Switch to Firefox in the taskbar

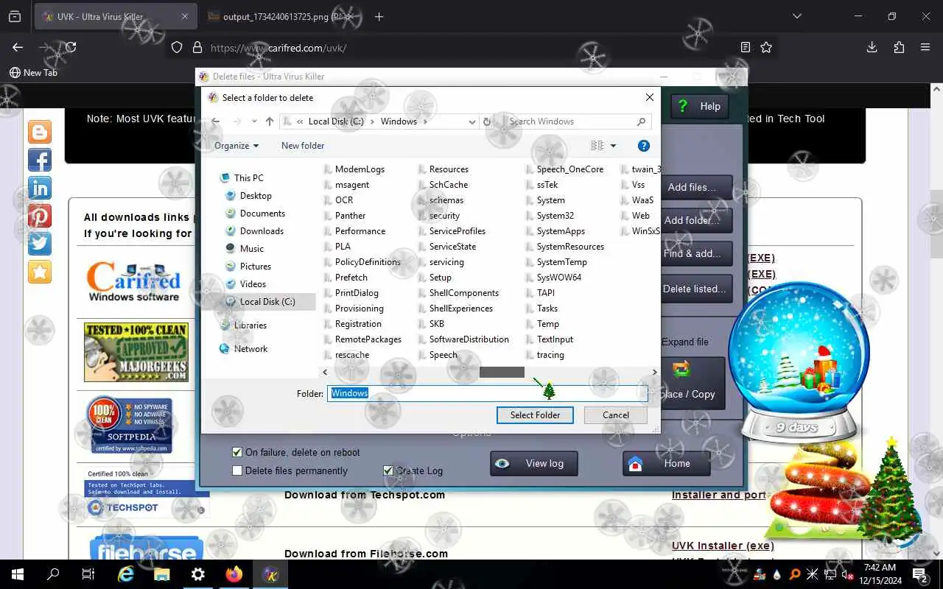tap(234, 574)
